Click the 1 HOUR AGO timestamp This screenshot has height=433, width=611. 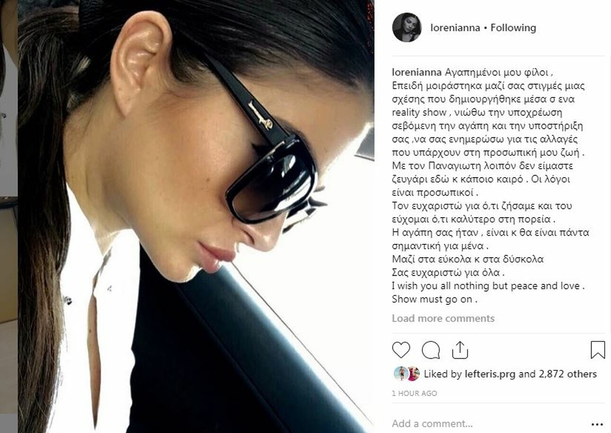tap(414, 393)
